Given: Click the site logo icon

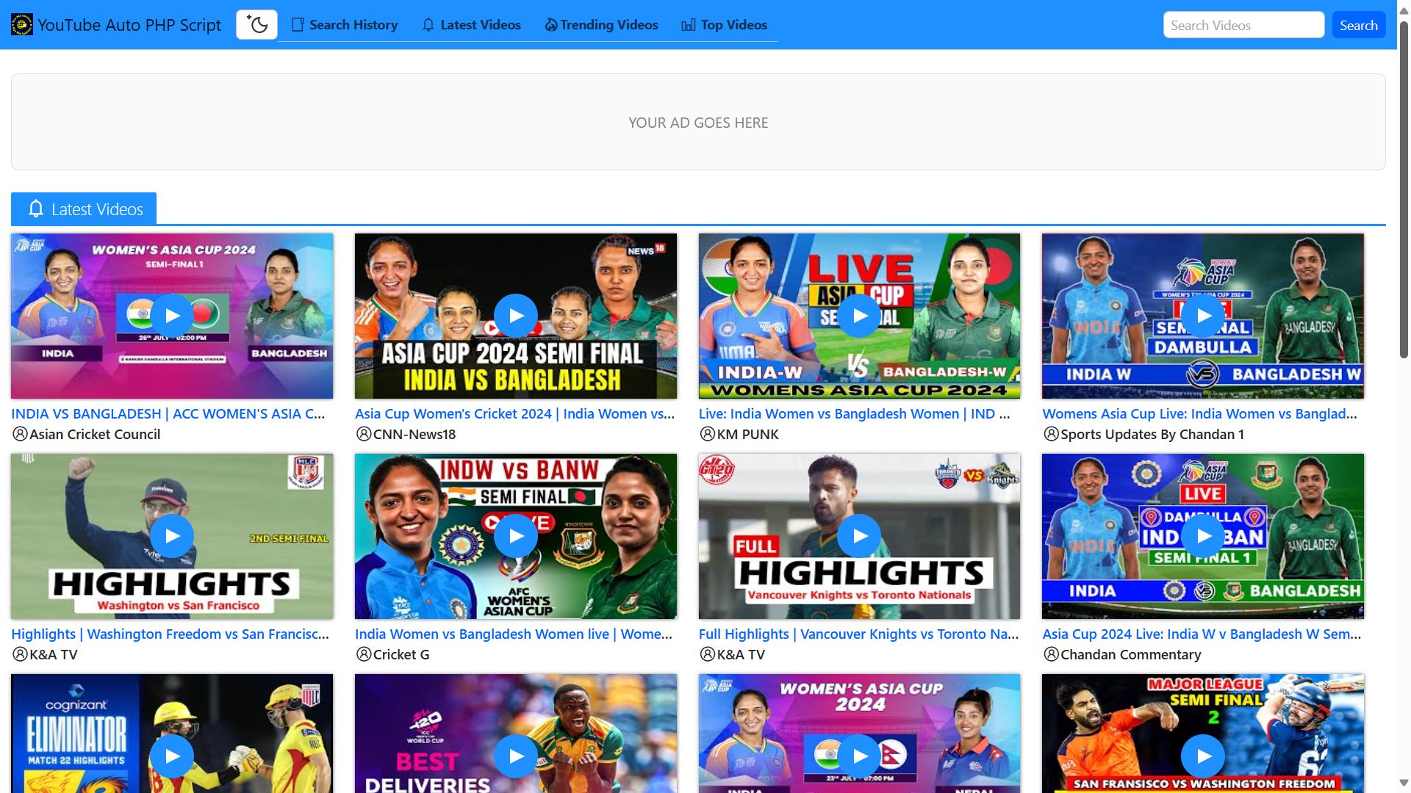Looking at the screenshot, I should [x=21, y=25].
